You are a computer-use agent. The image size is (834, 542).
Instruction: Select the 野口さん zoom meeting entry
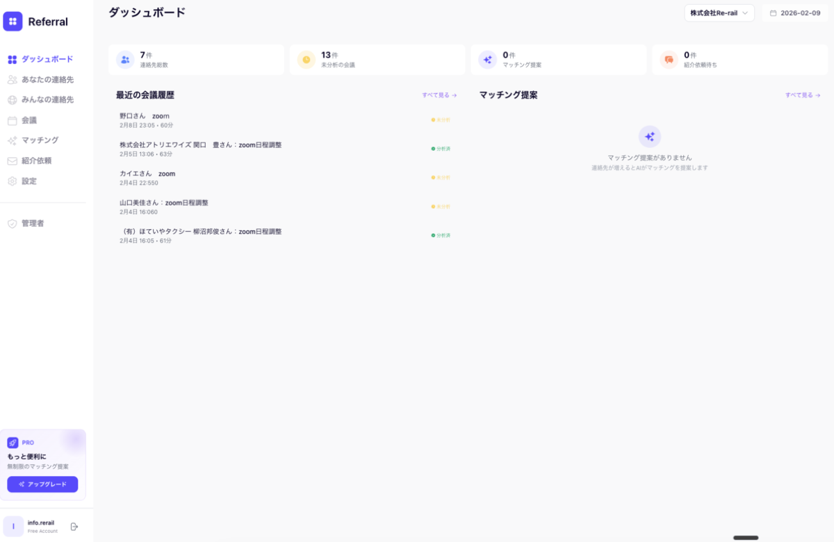click(x=208, y=120)
